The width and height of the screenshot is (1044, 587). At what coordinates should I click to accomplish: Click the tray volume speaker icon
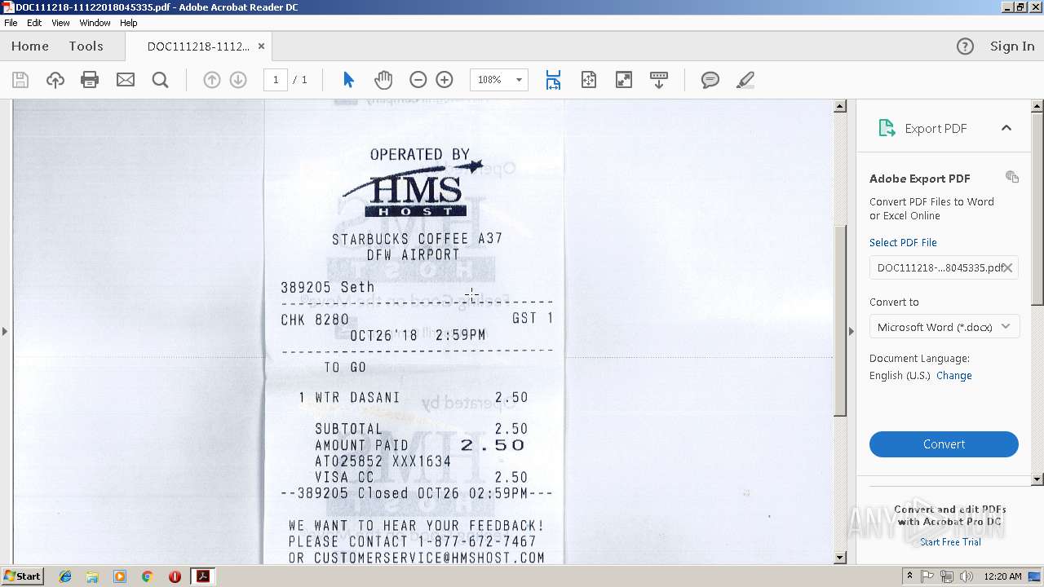[x=966, y=576]
